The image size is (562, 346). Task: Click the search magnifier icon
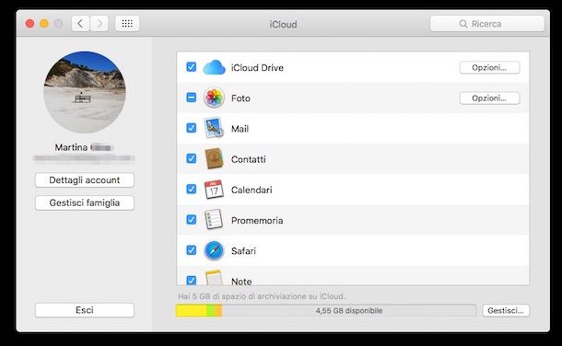463,24
